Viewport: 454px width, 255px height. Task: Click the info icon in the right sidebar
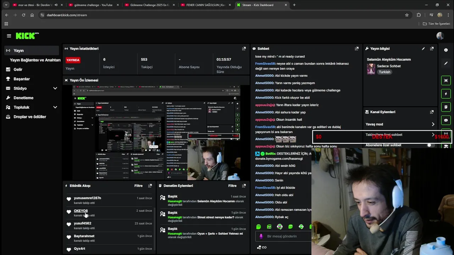[446, 50]
